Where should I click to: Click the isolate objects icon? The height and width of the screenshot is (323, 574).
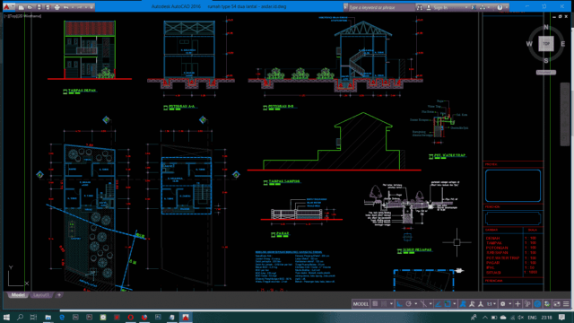[x=527, y=304]
